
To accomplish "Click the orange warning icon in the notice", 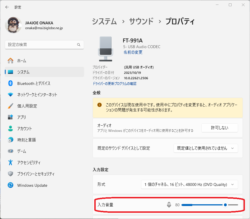I will click(99, 105).
